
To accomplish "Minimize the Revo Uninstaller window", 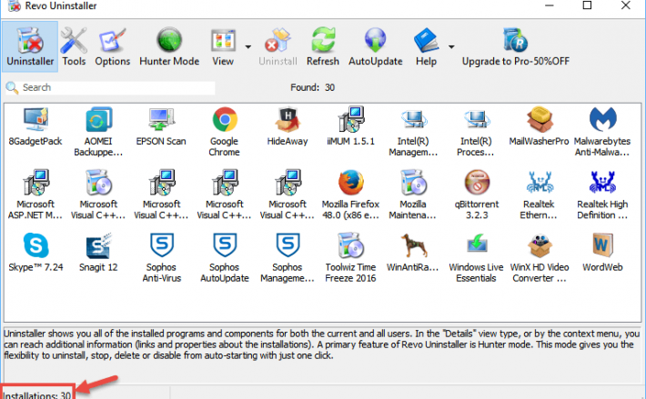I will pos(550,5).
